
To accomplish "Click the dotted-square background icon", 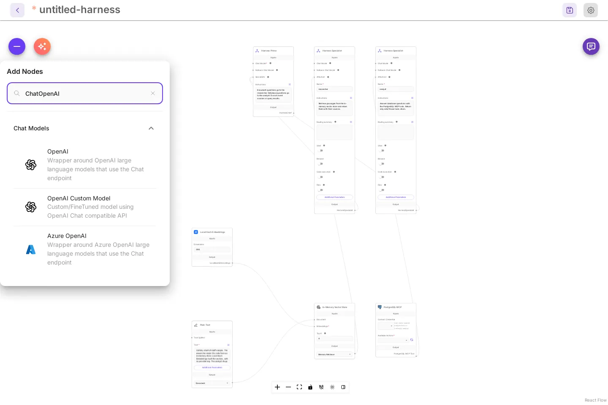I will [x=332, y=387].
